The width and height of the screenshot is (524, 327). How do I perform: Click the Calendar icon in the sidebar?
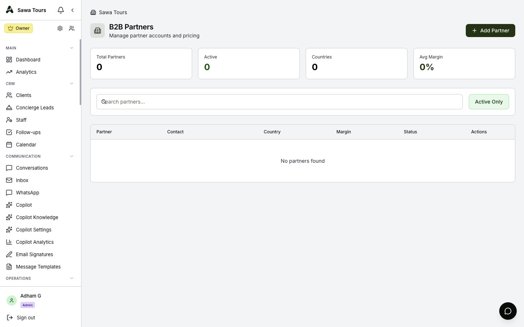[9, 145]
